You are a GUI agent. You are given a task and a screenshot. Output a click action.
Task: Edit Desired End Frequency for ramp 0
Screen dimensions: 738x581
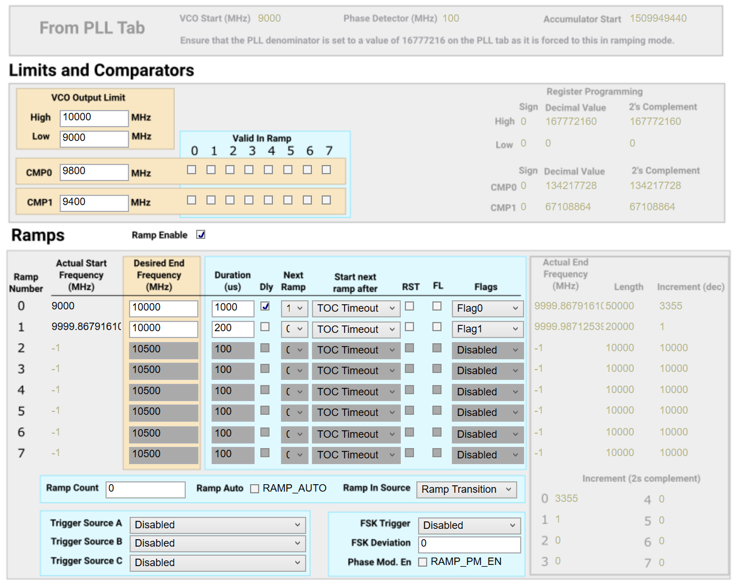tap(163, 308)
